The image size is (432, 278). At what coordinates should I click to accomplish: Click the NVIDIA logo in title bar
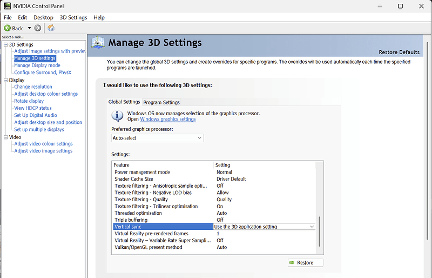tap(6, 6)
